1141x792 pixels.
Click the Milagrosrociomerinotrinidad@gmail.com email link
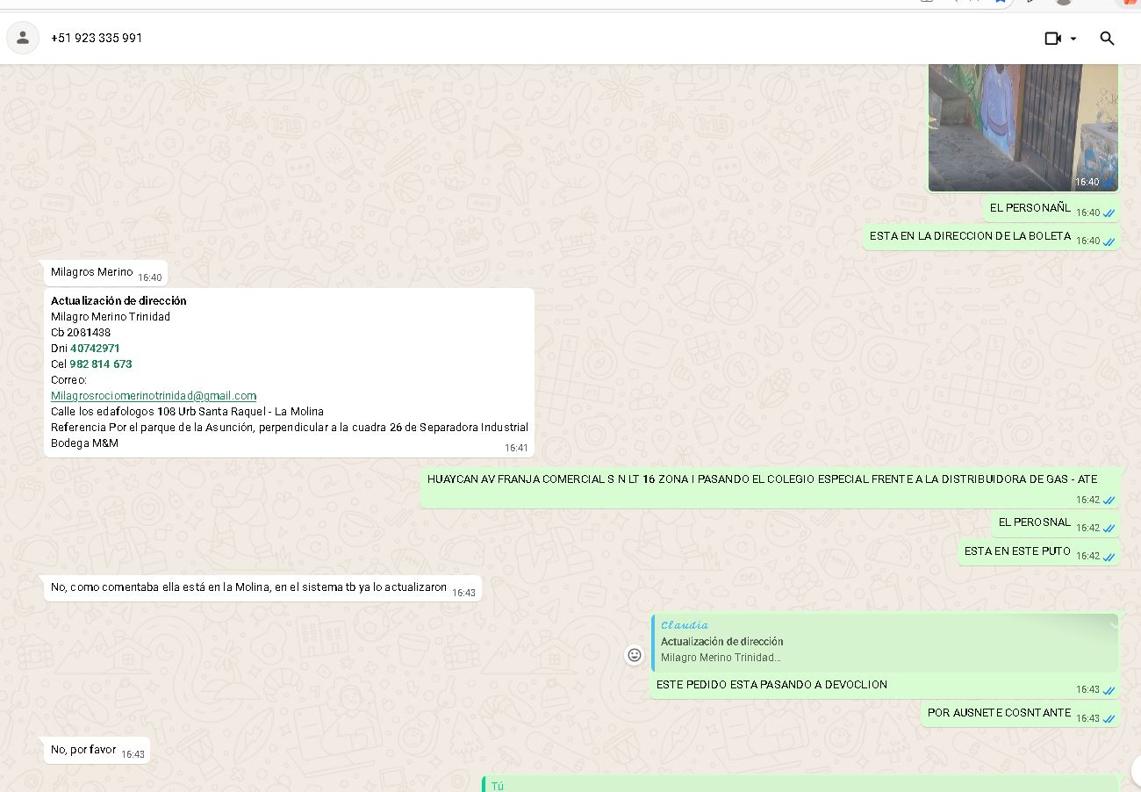click(x=154, y=396)
